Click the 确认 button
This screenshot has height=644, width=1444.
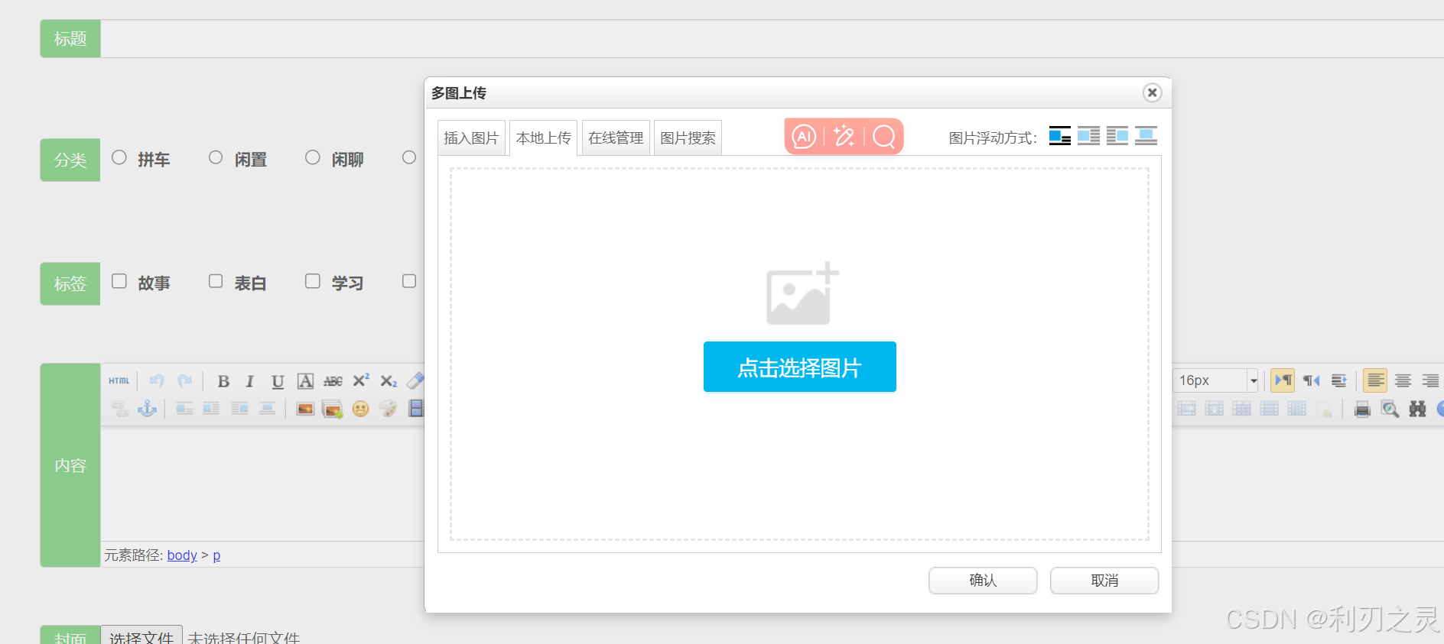pyautogui.click(x=983, y=581)
